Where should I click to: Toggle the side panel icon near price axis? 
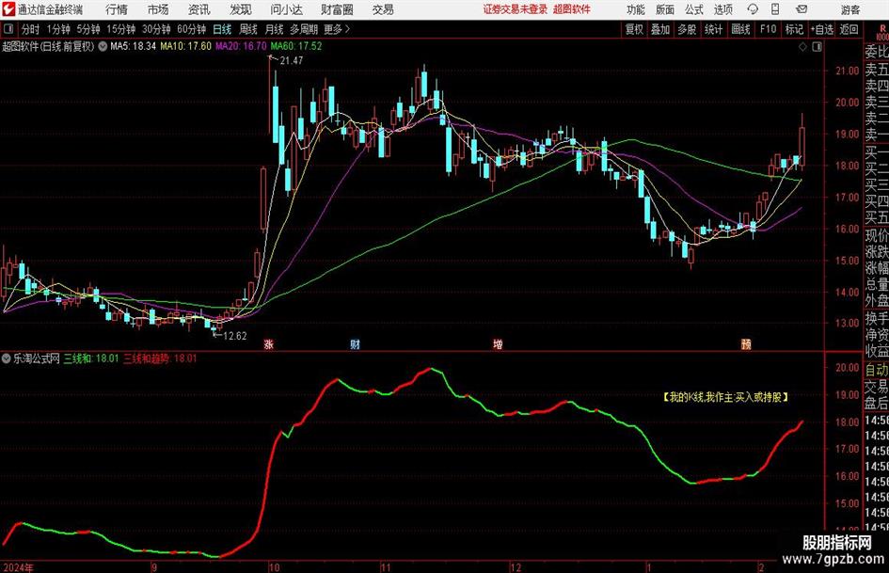pyautogui.click(x=817, y=47)
